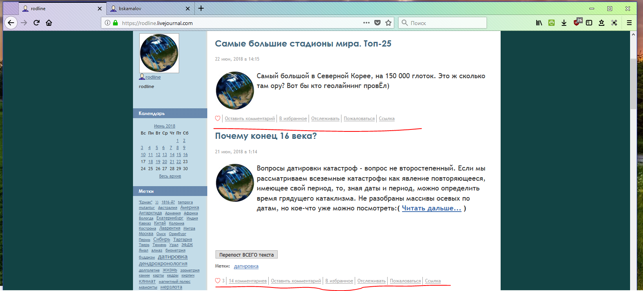Screen dimensions: 643x291
Task: Click the vertical scrollbar thumb
Action: tap(633, 84)
